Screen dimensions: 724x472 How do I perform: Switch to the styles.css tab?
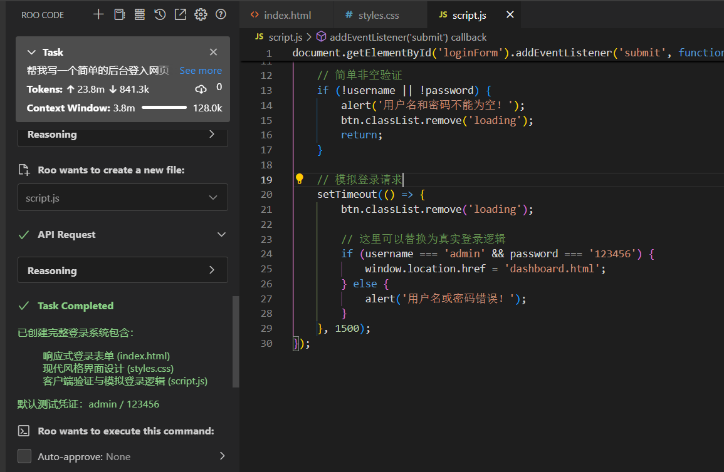[x=378, y=15]
